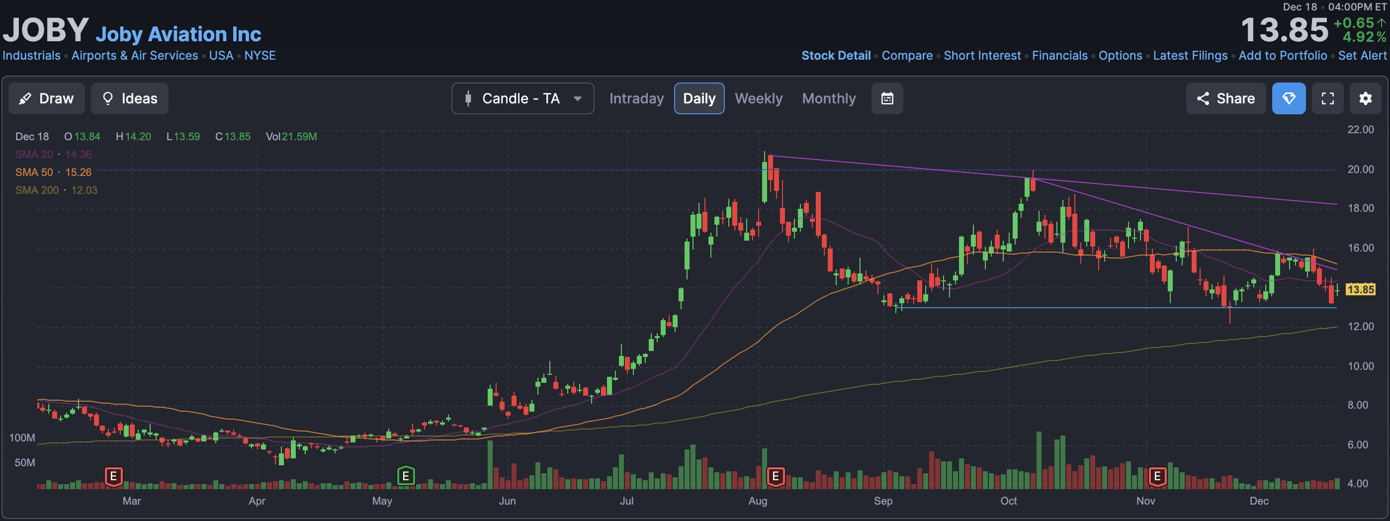This screenshot has height=521, width=1390.
Task: Click the 13.85 current price tag on axis
Action: [1360, 289]
